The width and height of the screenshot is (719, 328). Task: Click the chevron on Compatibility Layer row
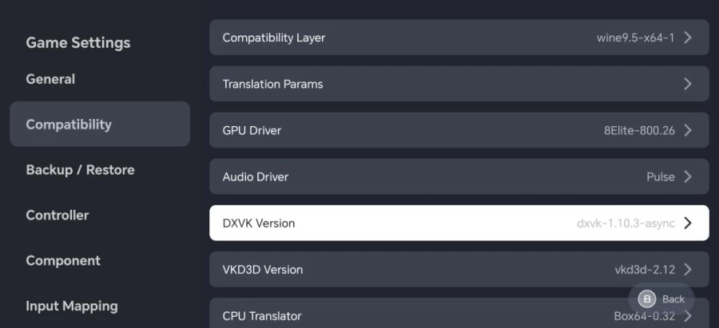(x=687, y=38)
